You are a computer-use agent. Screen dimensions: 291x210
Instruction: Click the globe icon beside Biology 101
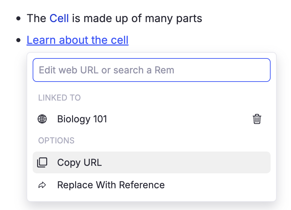tap(42, 119)
